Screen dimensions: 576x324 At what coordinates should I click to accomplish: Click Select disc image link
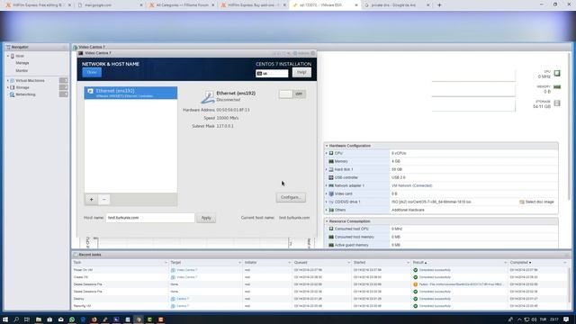coord(539,202)
